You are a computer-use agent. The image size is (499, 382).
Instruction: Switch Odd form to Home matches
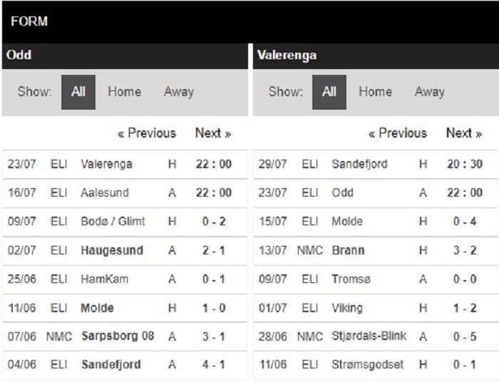[x=125, y=92]
